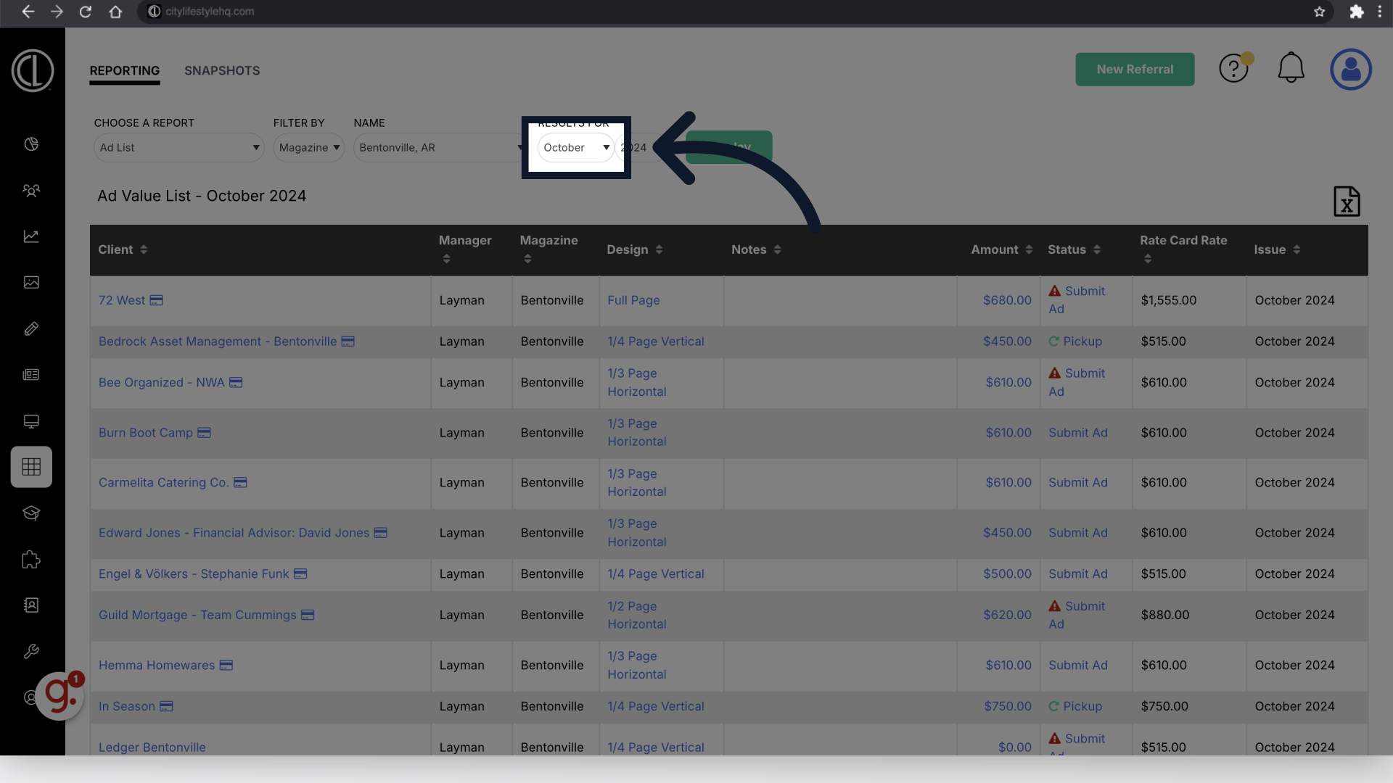Viewport: 1393px width, 783px height.
Task: Open the Edward Jones Financial Advisor client link
Action: click(234, 534)
